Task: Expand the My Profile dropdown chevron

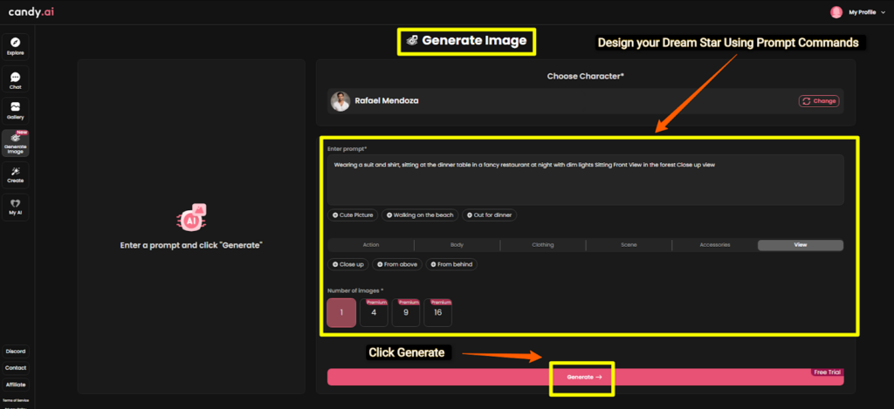Action: tap(884, 12)
